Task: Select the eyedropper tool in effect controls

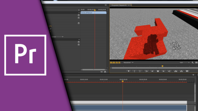Action: coord(50,29)
